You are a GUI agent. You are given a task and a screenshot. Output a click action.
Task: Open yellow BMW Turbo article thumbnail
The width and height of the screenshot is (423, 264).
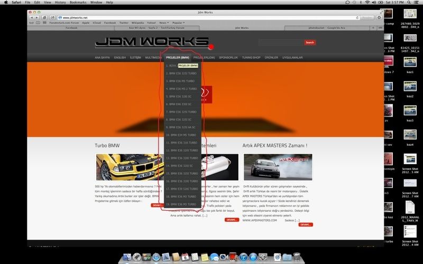[x=130, y=167]
